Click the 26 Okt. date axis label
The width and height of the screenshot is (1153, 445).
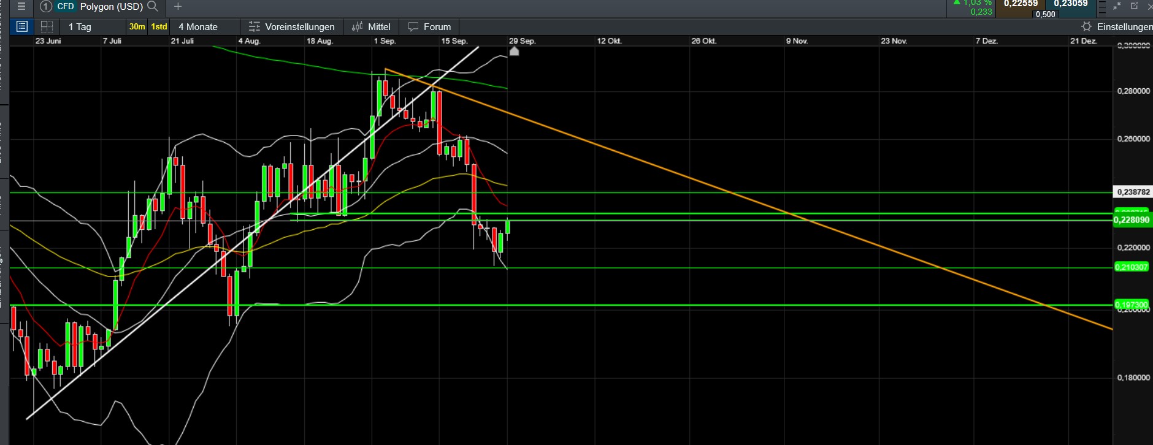[704, 41]
